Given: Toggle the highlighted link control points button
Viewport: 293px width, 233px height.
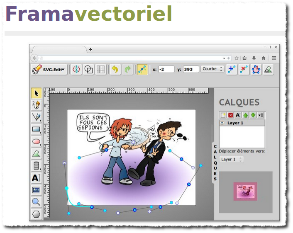Looking at the screenshot, I should tap(142, 70).
